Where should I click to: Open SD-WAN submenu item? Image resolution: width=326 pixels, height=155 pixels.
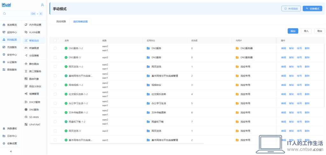coord(34,117)
